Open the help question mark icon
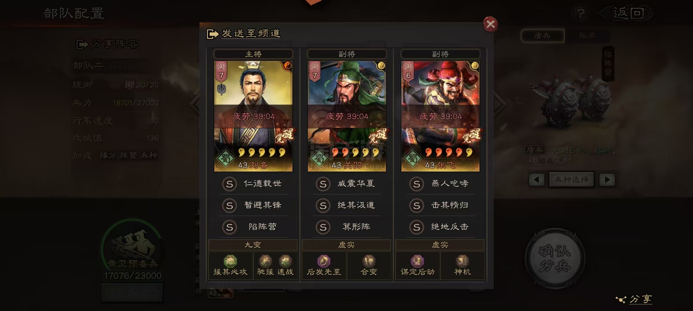693x311 pixels. (581, 13)
